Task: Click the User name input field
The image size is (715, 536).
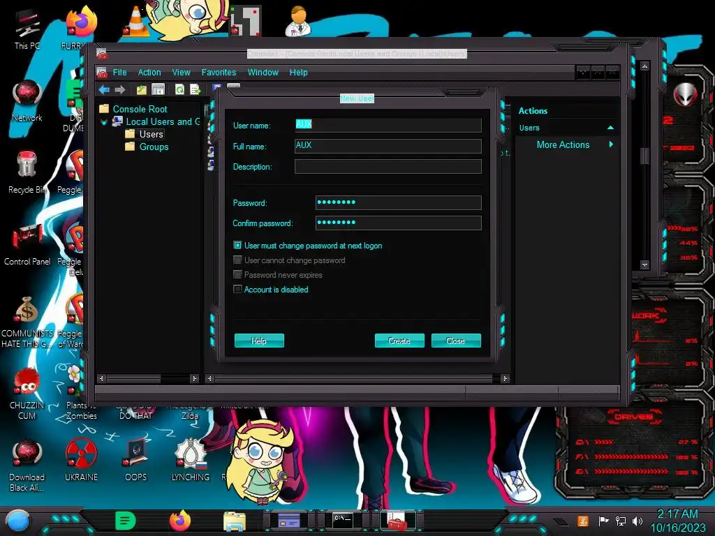Action: coord(388,125)
